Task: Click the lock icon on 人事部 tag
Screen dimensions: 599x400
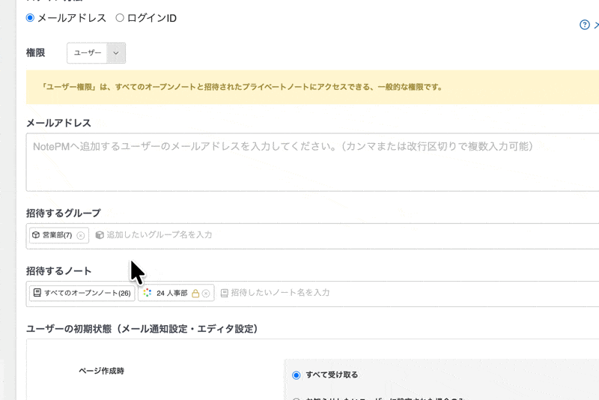Action: click(x=195, y=294)
